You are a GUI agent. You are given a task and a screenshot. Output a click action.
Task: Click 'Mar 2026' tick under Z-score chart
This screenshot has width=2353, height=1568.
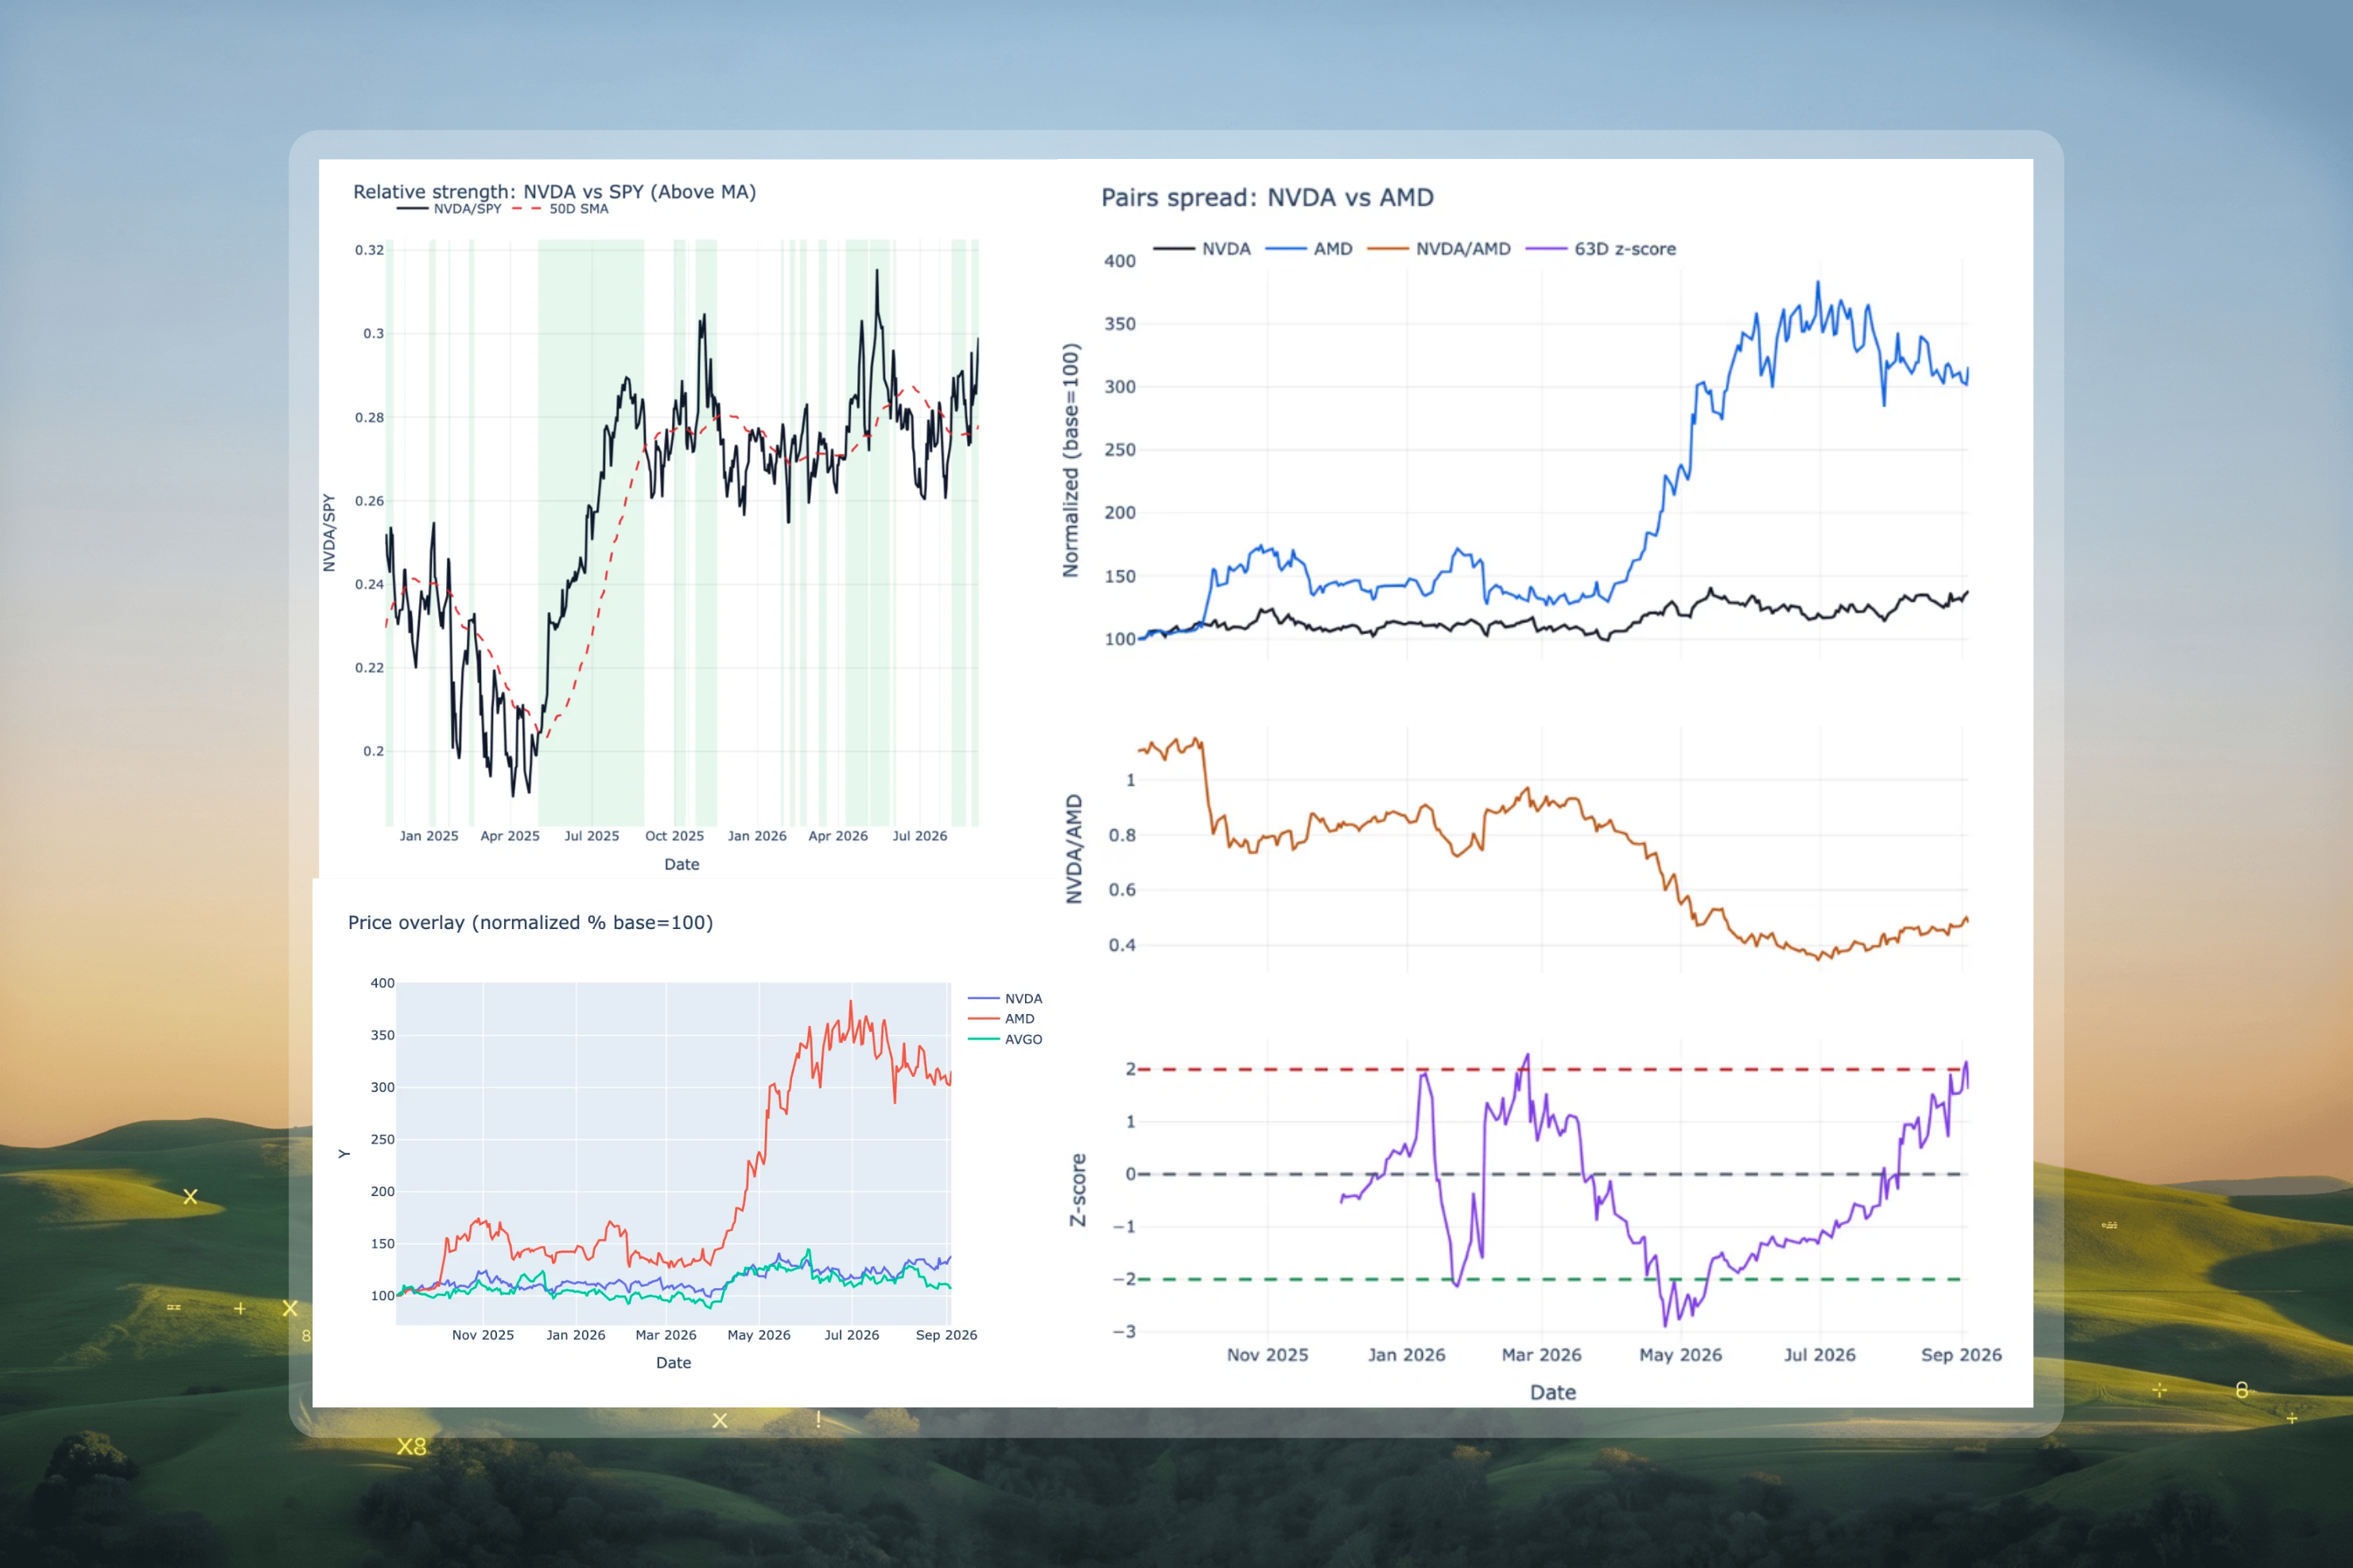(x=1542, y=1355)
